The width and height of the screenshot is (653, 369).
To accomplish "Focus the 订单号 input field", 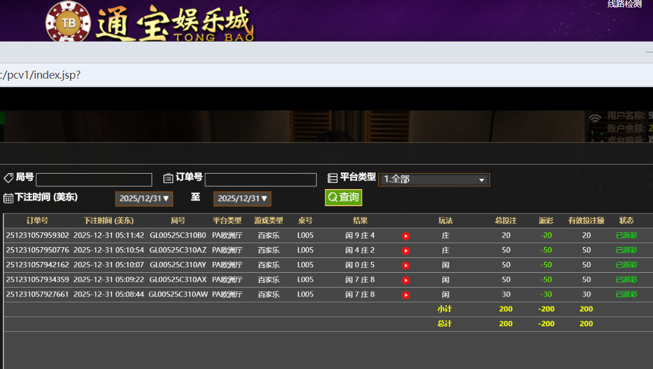I will (x=260, y=180).
